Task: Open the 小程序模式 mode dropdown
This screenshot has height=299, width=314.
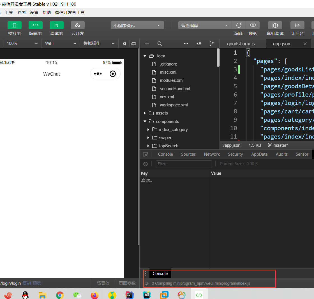Action: click(137, 25)
